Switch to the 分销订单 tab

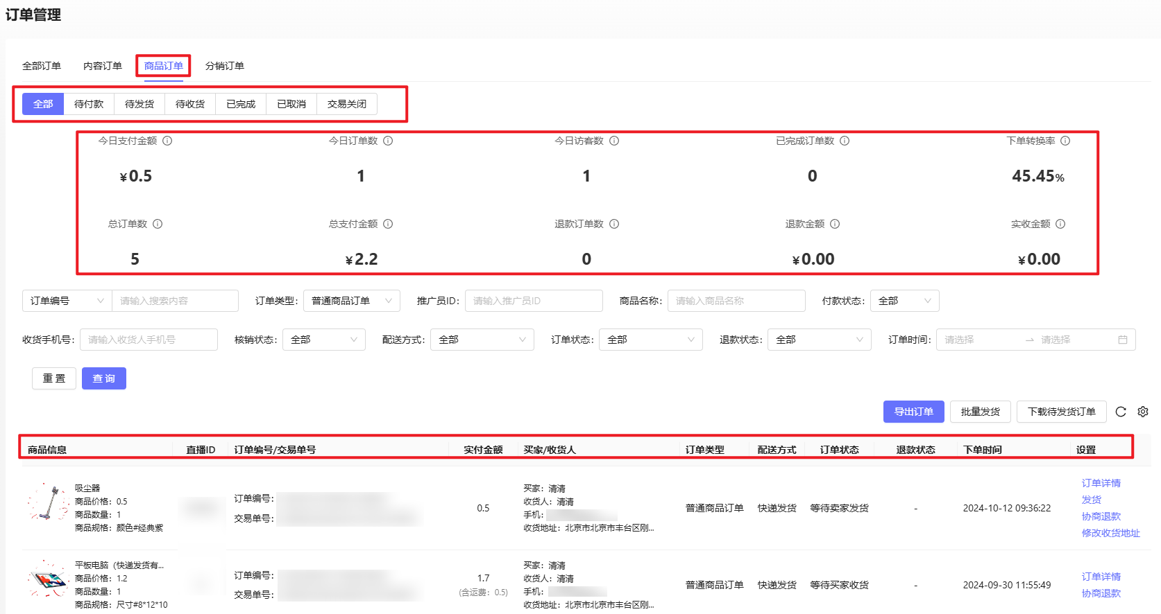pyautogui.click(x=225, y=66)
